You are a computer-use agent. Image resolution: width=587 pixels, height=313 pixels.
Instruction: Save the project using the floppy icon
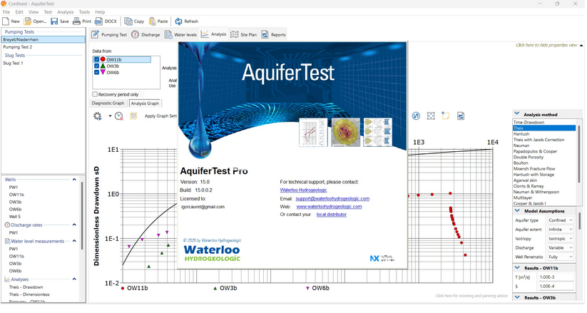pos(54,21)
